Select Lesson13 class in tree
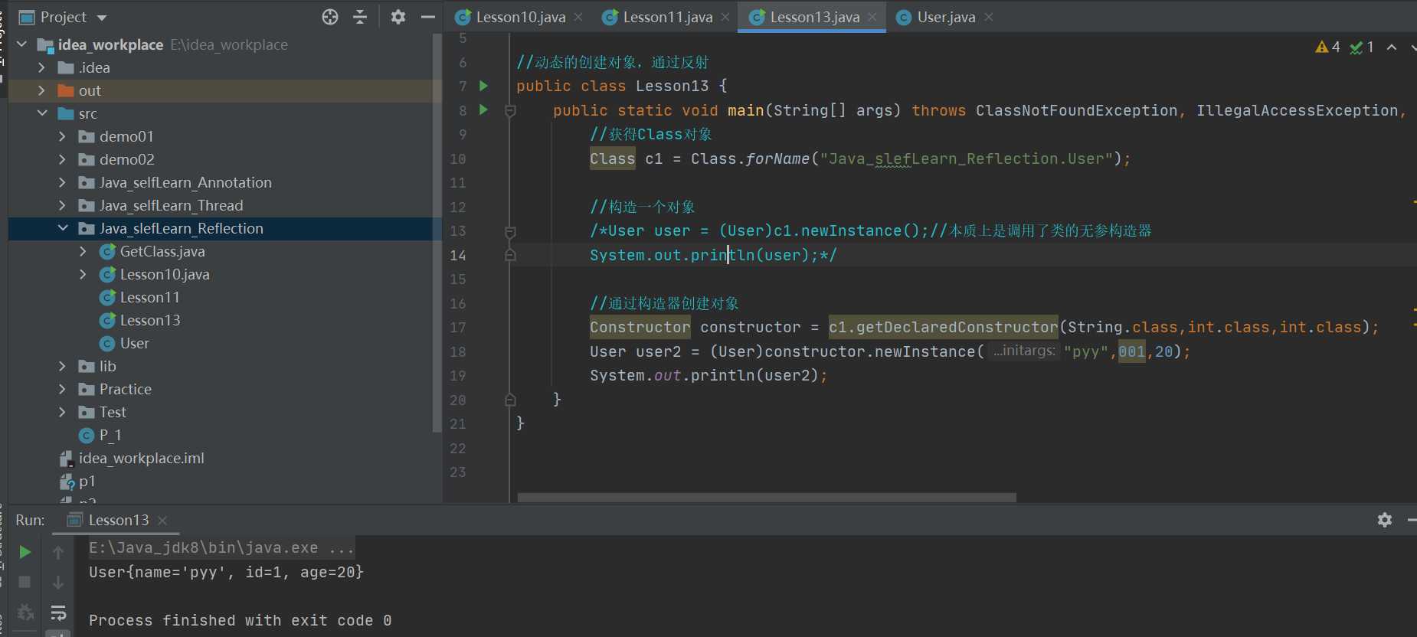The height and width of the screenshot is (637, 1417). (149, 320)
